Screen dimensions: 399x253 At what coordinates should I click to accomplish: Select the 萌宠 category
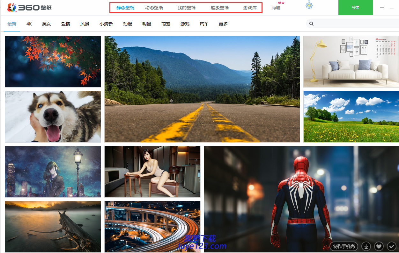point(166,24)
